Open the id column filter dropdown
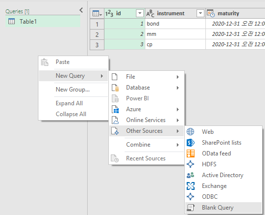The image size is (265, 215). pos(140,13)
